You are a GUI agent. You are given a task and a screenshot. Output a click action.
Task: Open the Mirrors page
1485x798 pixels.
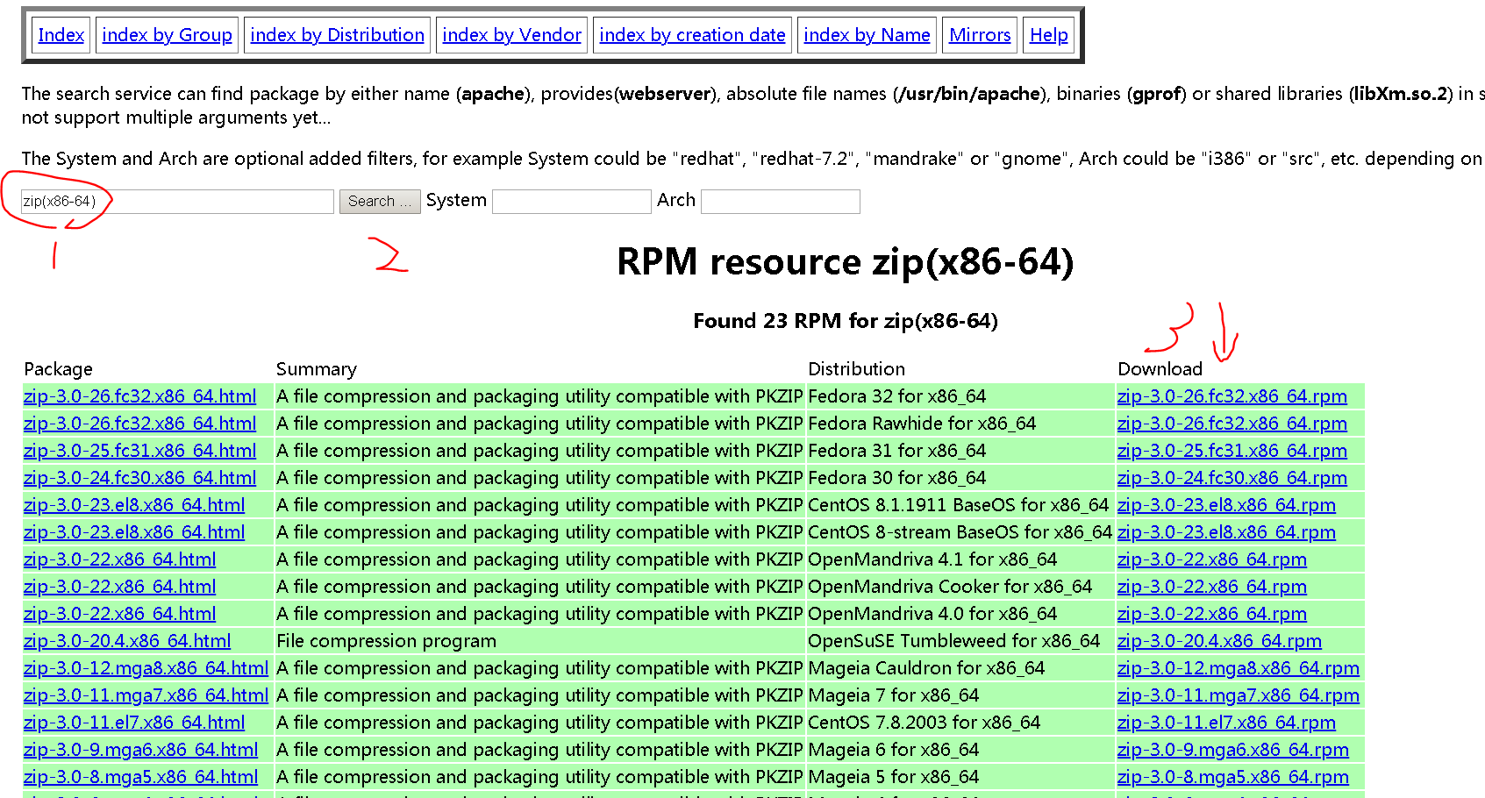[979, 35]
